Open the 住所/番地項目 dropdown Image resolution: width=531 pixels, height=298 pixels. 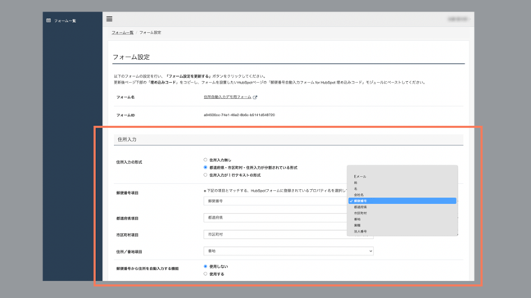[288, 251]
